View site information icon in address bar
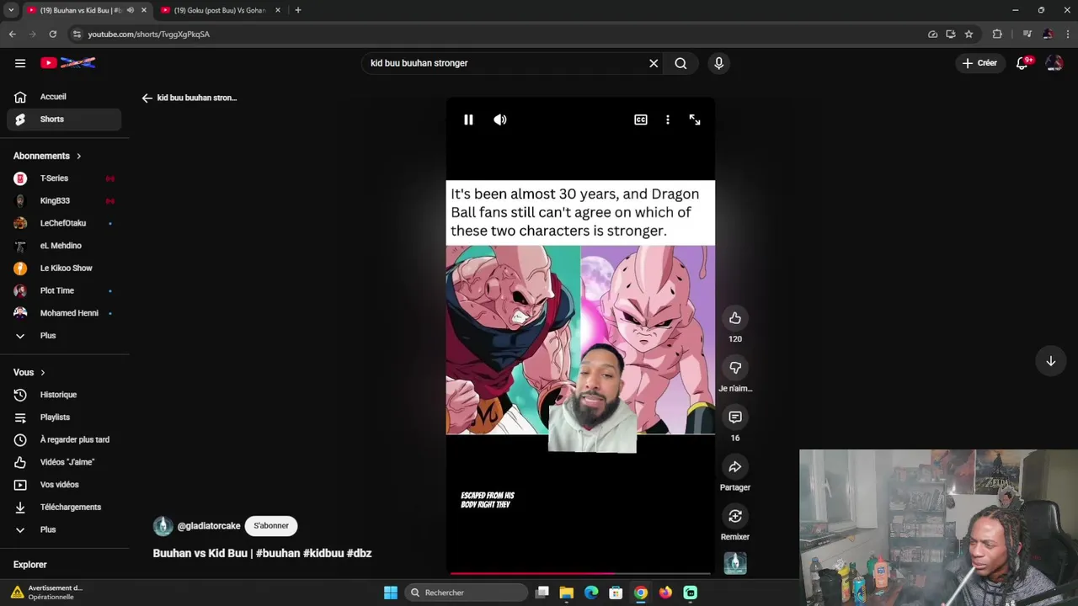The height and width of the screenshot is (606, 1078). click(x=77, y=35)
